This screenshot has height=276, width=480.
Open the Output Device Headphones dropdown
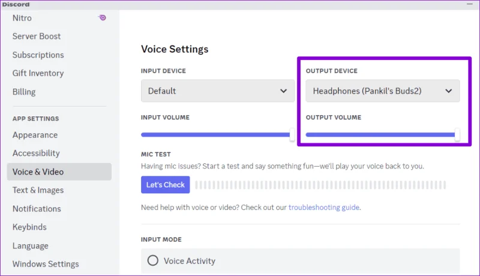(x=383, y=91)
